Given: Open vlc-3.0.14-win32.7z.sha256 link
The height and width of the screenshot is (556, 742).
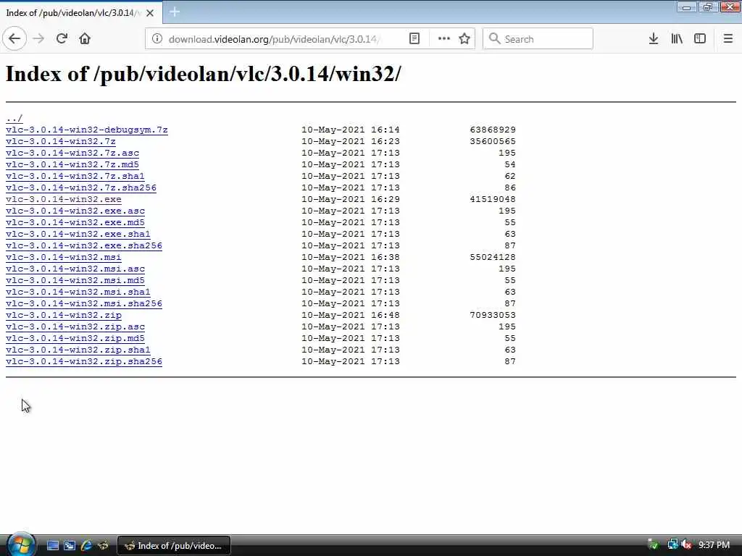Looking at the screenshot, I should [81, 188].
